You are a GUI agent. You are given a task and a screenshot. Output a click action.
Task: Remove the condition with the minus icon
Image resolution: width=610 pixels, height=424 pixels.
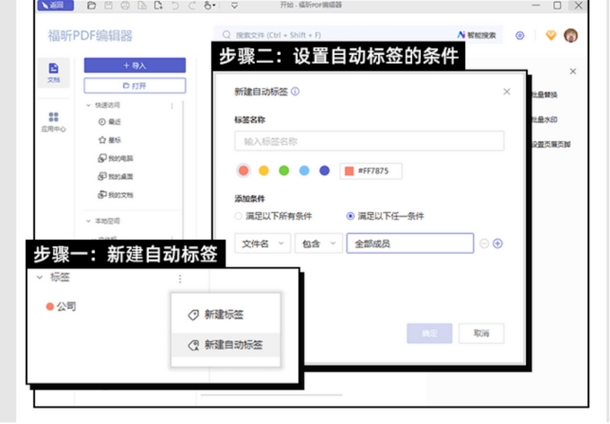[x=484, y=244]
